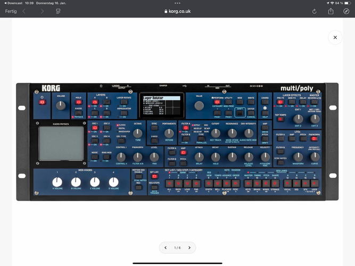Open the share sheet icon
This screenshot has width=355, height=266.
[331, 11]
